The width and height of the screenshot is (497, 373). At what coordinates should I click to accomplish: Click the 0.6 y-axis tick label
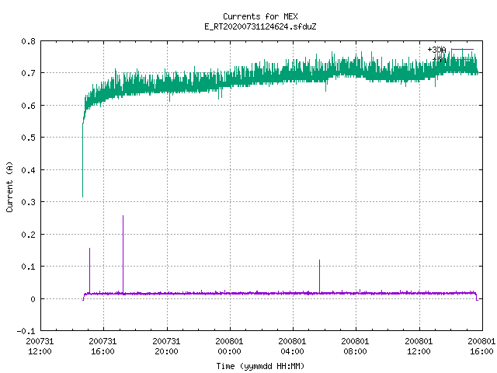28,106
